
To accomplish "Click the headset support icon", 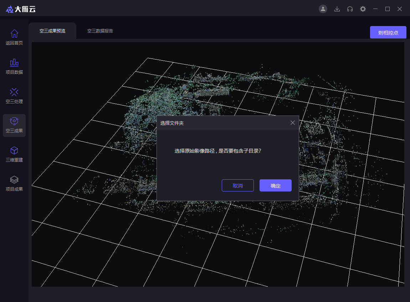I will click(350, 9).
